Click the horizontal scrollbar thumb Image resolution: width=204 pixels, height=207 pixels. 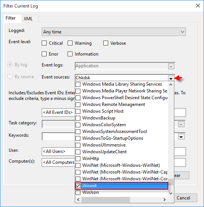[106, 199]
